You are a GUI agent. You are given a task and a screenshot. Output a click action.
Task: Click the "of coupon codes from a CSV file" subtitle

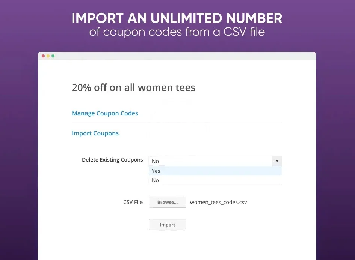pyautogui.click(x=177, y=32)
